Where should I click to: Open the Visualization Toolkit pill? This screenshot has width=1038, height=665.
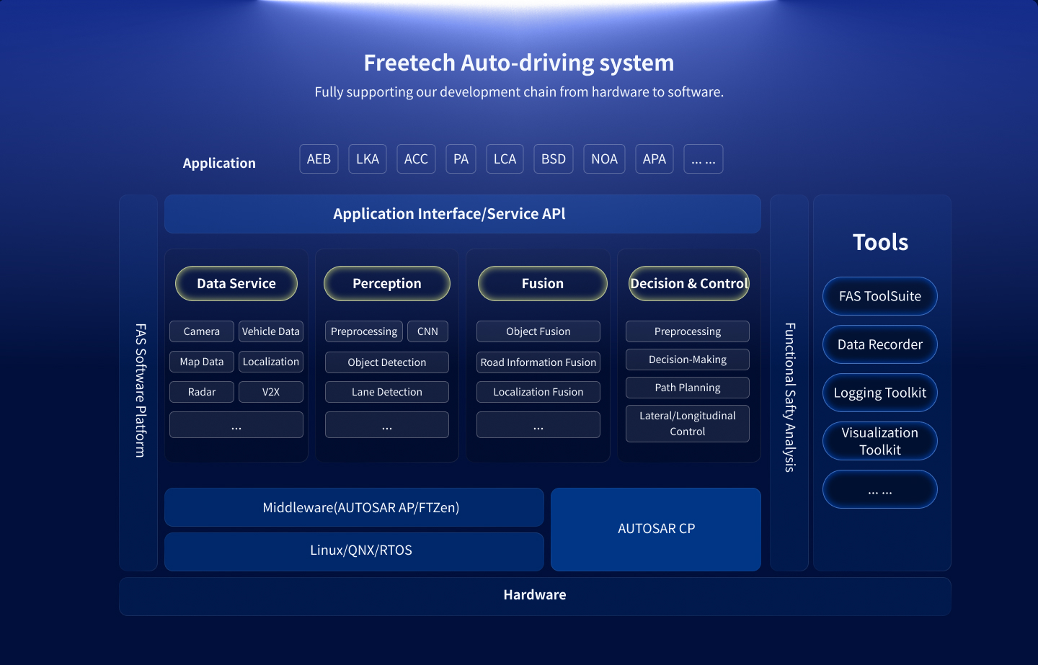click(x=880, y=441)
